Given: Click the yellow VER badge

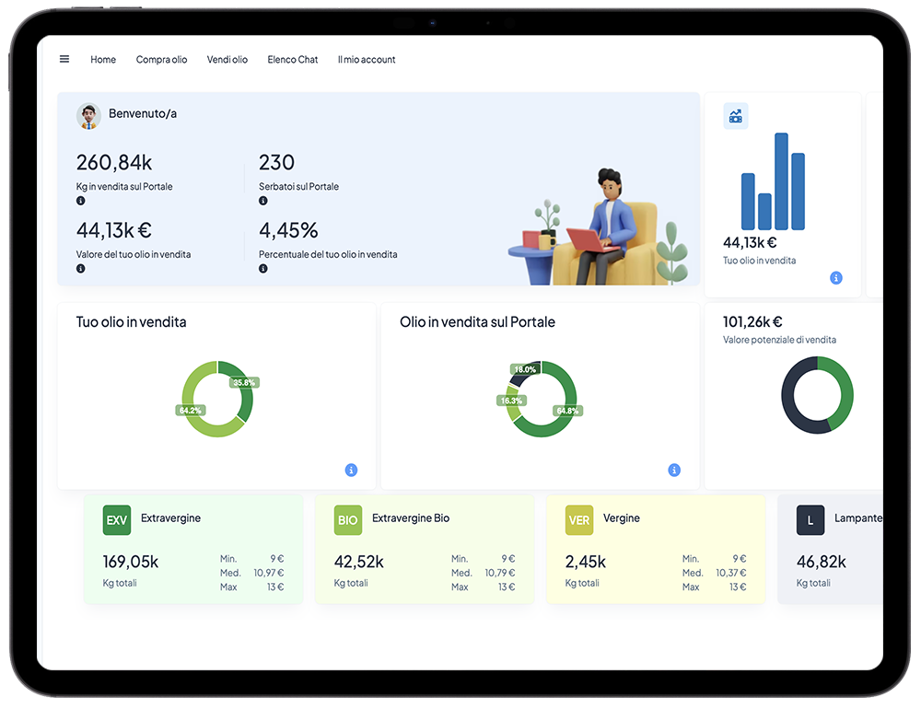Looking at the screenshot, I should 579,520.
